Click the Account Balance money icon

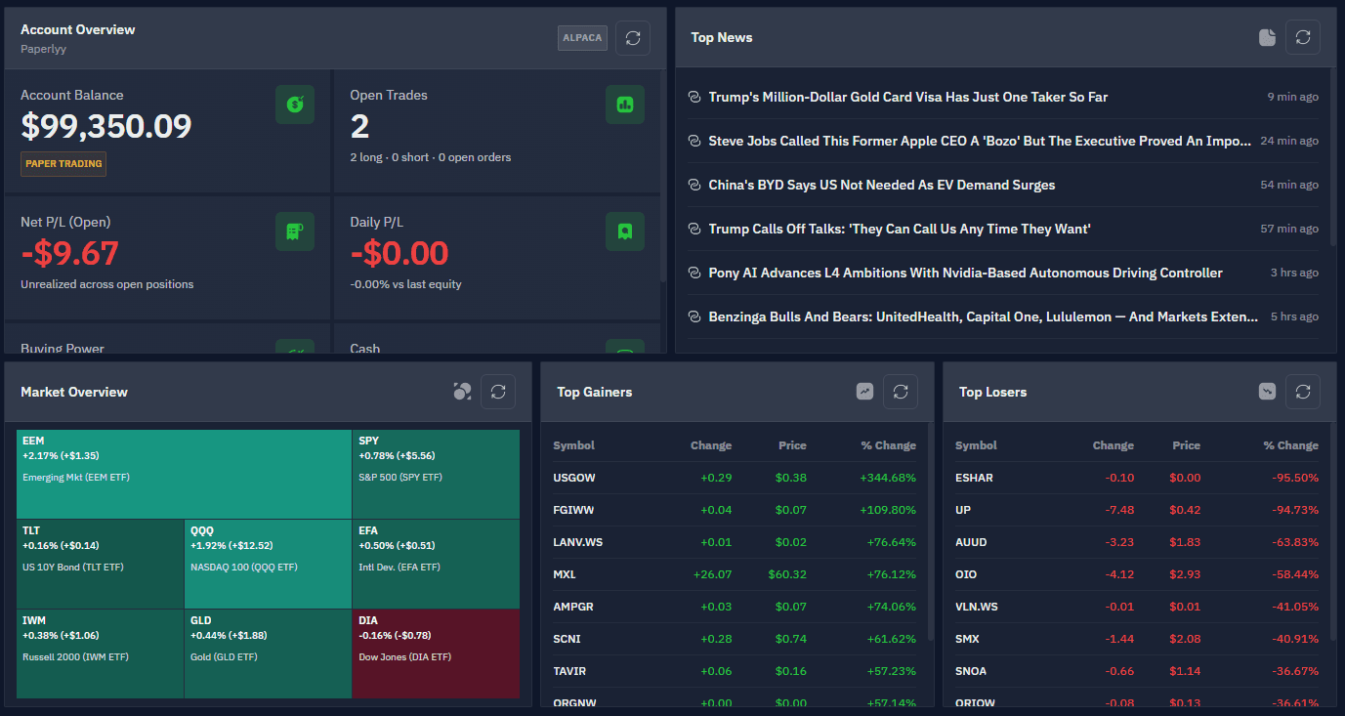click(295, 105)
